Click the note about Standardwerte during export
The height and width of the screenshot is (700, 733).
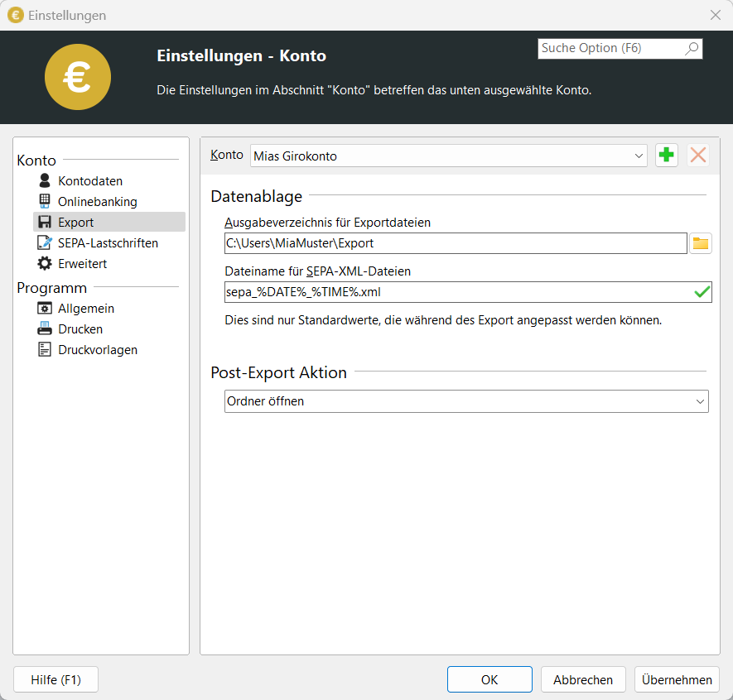(x=443, y=320)
